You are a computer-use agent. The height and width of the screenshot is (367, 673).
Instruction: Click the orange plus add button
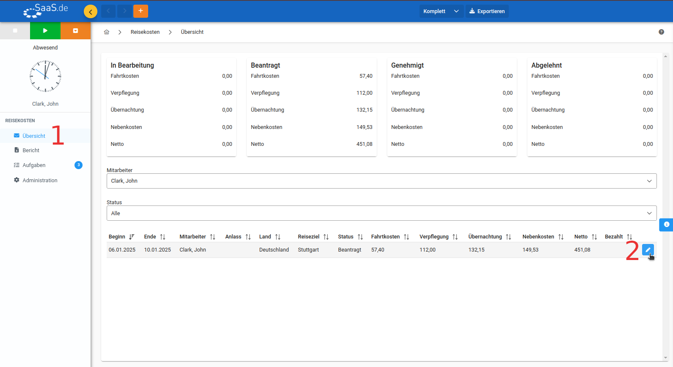coord(141,11)
